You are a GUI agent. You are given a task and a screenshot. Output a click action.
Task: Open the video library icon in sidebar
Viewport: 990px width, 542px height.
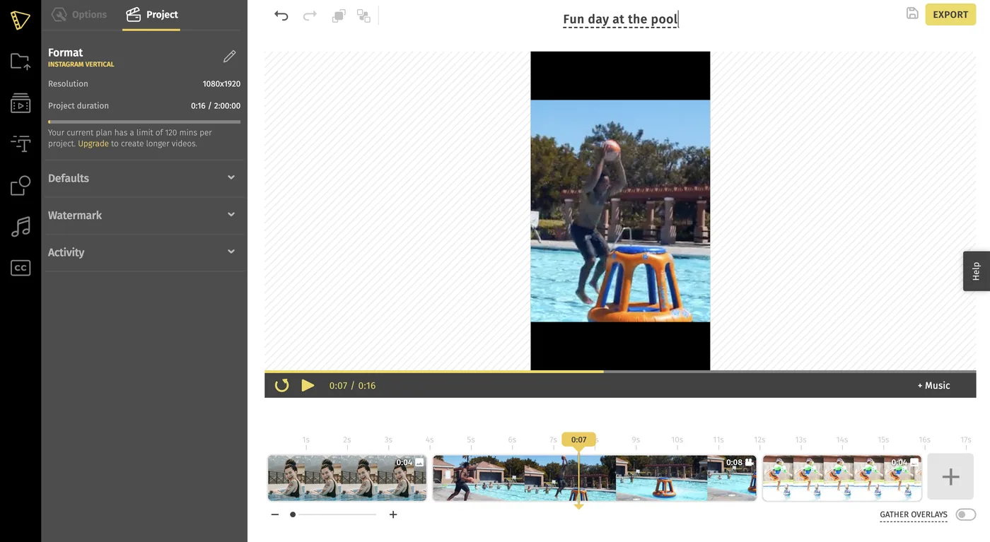[21, 103]
